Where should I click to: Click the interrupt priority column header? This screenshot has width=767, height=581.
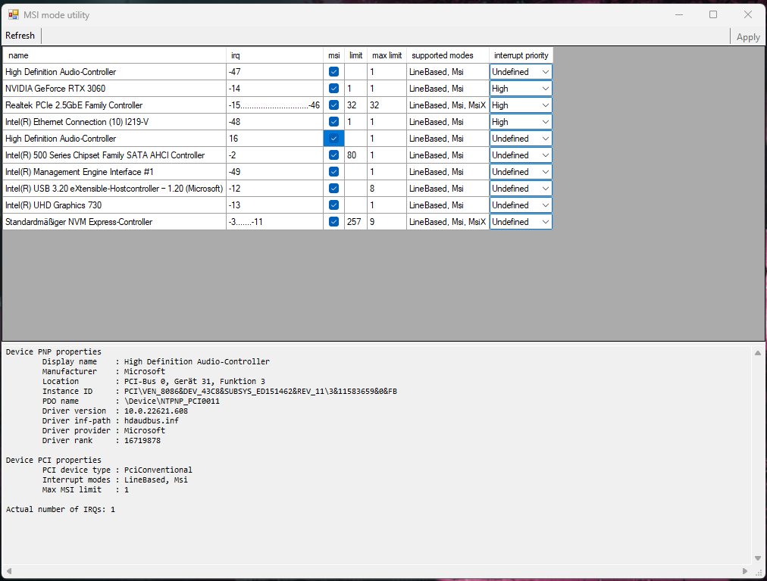pos(521,55)
